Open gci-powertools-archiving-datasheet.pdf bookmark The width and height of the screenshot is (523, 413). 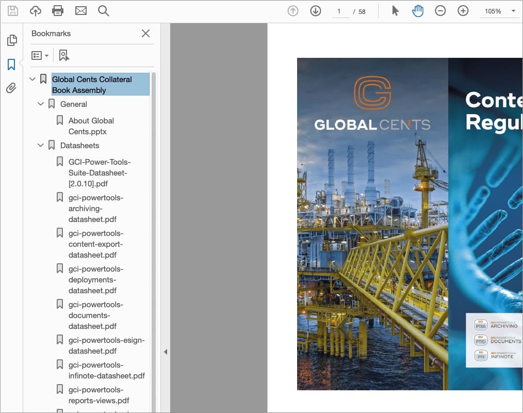click(96, 209)
